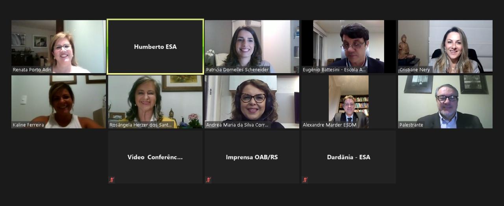Select the highlighted Humberto ESA tile

(x=155, y=46)
